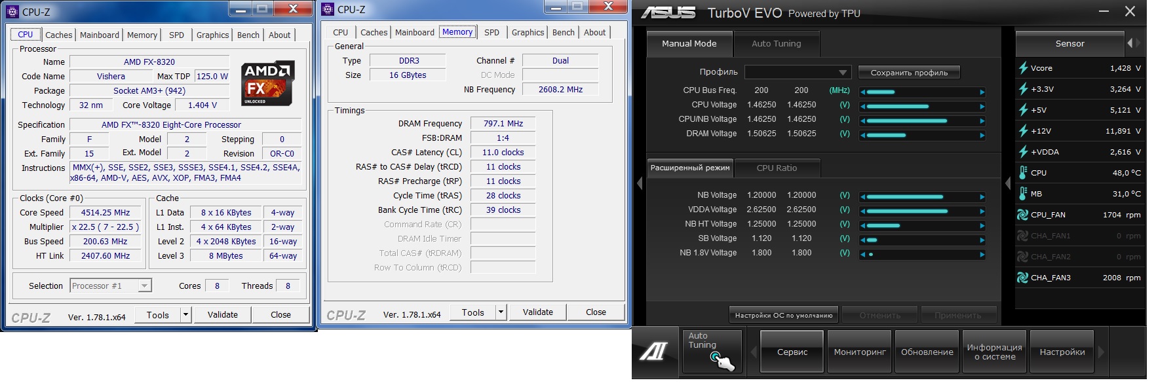Image resolution: width=1156 pixels, height=389 pixels.
Task: Increase CPU Voltage with the right arrow
Action: click(982, 107)
